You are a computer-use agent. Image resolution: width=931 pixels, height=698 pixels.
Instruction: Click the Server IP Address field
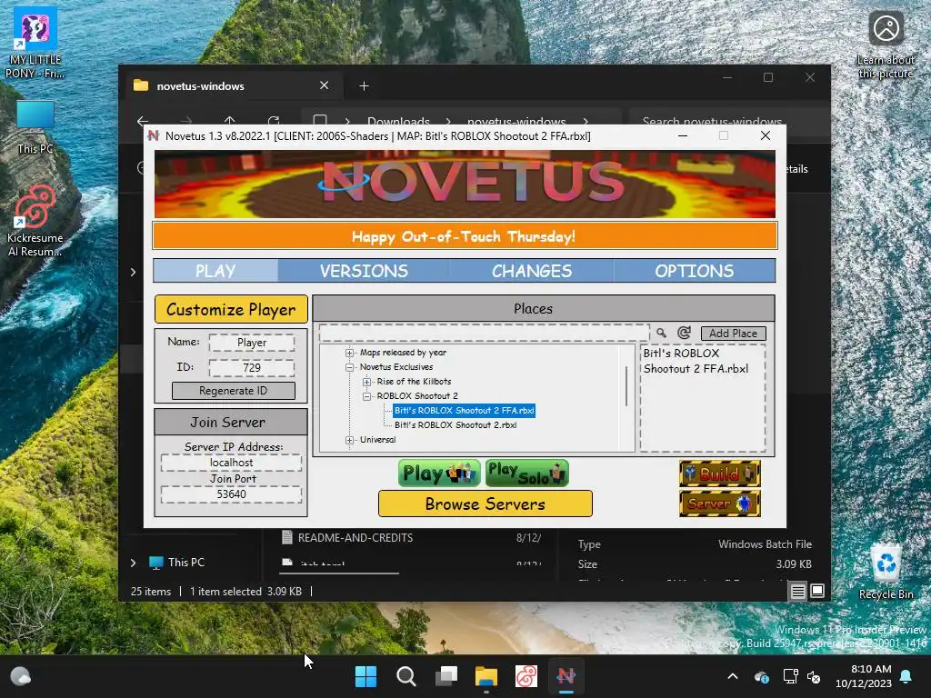232,463
